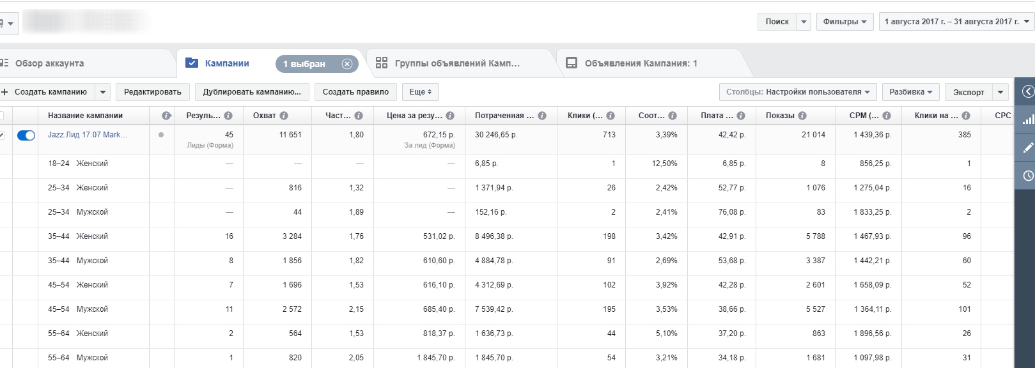Select the '35–44 Женский' breakdown row label

pos(78,236)
